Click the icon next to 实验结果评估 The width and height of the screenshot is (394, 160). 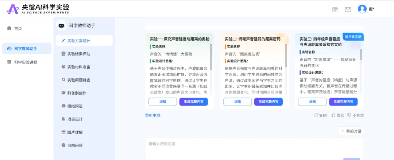[63, 54]
